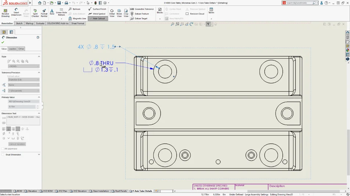The image size is (350, 196).
Task: Open the Leaders tab in Dimension panel
Action: [12, 49]
